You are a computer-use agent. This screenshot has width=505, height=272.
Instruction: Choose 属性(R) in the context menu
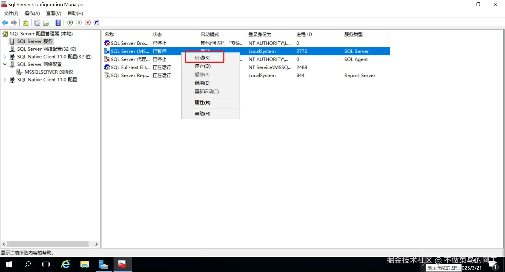(202, 103)
